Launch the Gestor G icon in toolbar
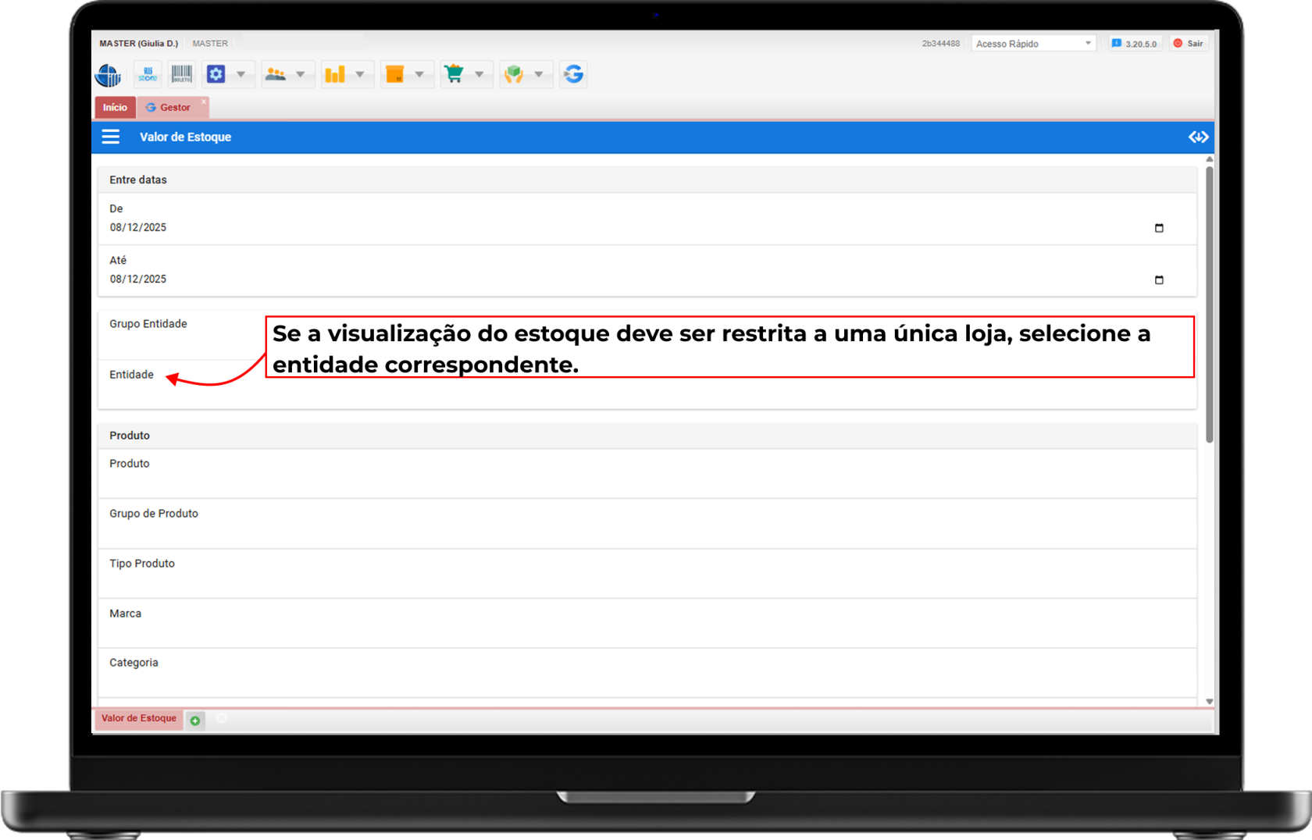This screenshot has width=1312, height=840. pos(574,74)
